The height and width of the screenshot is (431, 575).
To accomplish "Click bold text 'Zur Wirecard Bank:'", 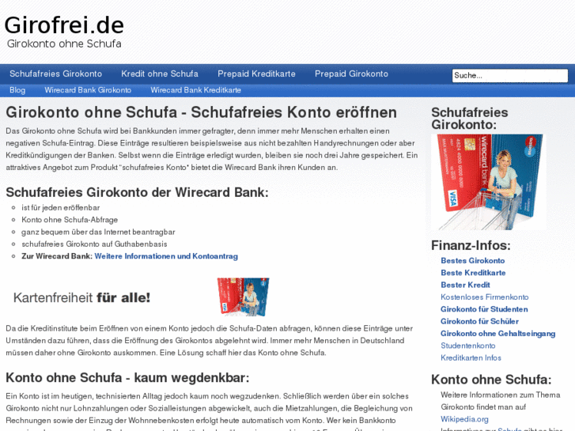I will click(57, 256).
